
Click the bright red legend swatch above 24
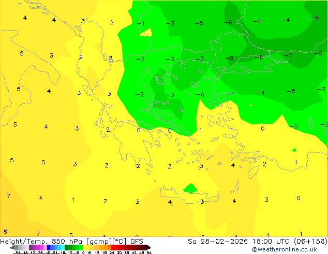tap(113, 247)
